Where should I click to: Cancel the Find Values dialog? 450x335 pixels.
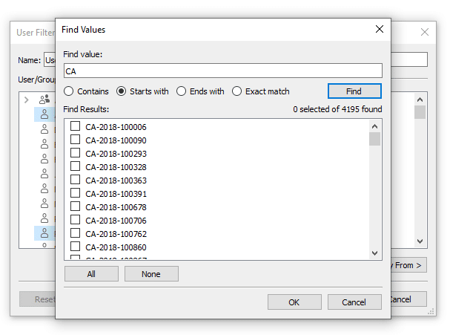(x=354, y=302)
